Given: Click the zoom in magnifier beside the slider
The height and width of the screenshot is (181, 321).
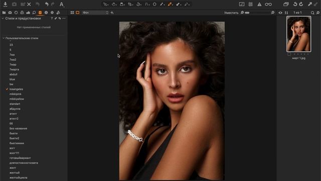Looking at the screenshot, I should [273, 13].
